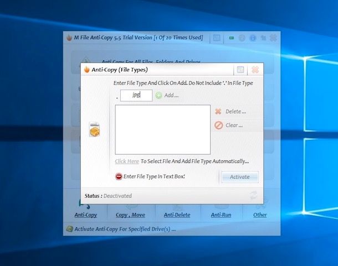Switch to the Copy , Move tab
This screenshot has height=266, width=338.
[130, 215]
